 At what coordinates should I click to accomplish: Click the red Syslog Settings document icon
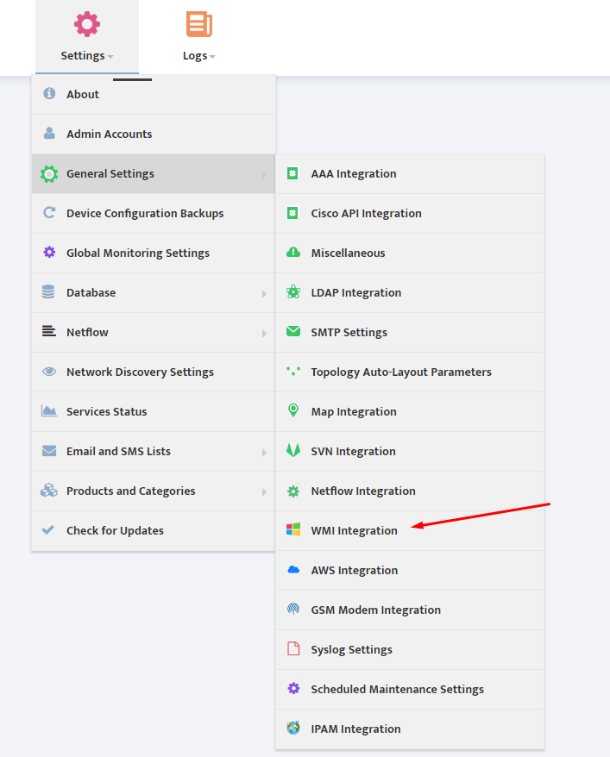293,648
